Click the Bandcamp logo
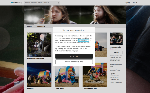Image resolution: width=150 pixels, height=93 pixels. (x=17, y=3)
